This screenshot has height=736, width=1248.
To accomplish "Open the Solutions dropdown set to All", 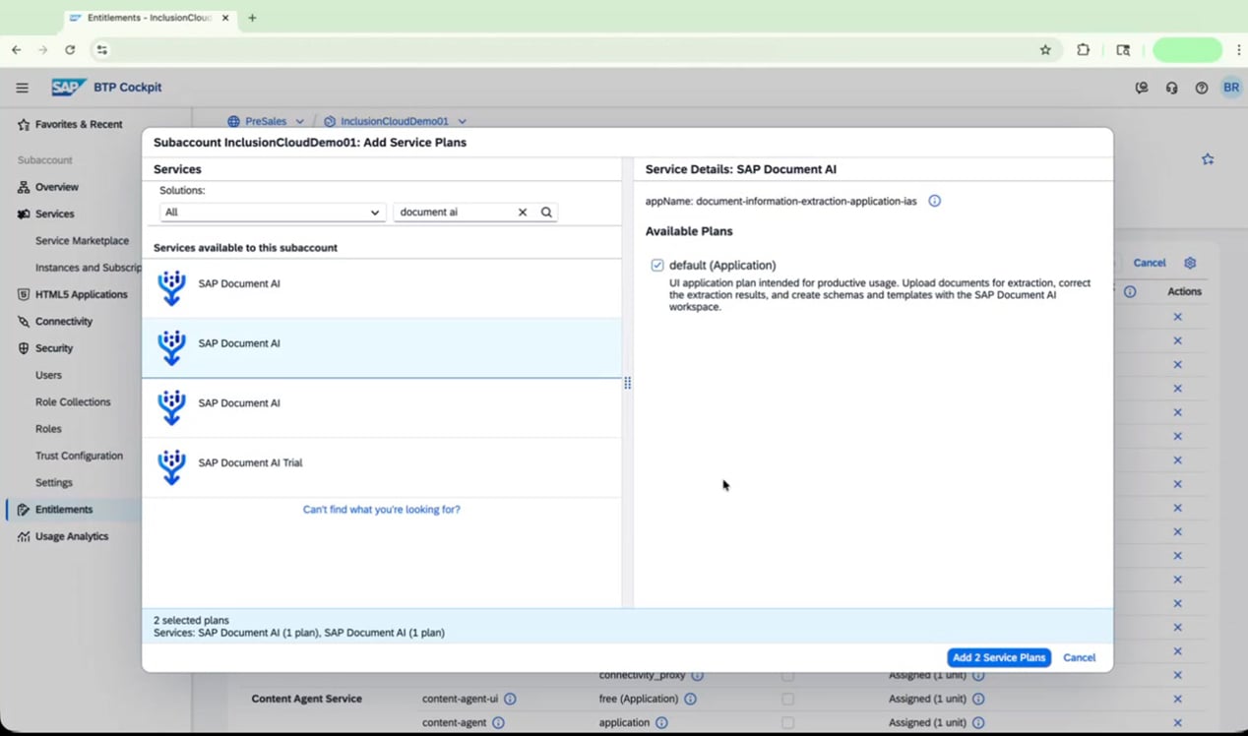I will pos(273,213).
